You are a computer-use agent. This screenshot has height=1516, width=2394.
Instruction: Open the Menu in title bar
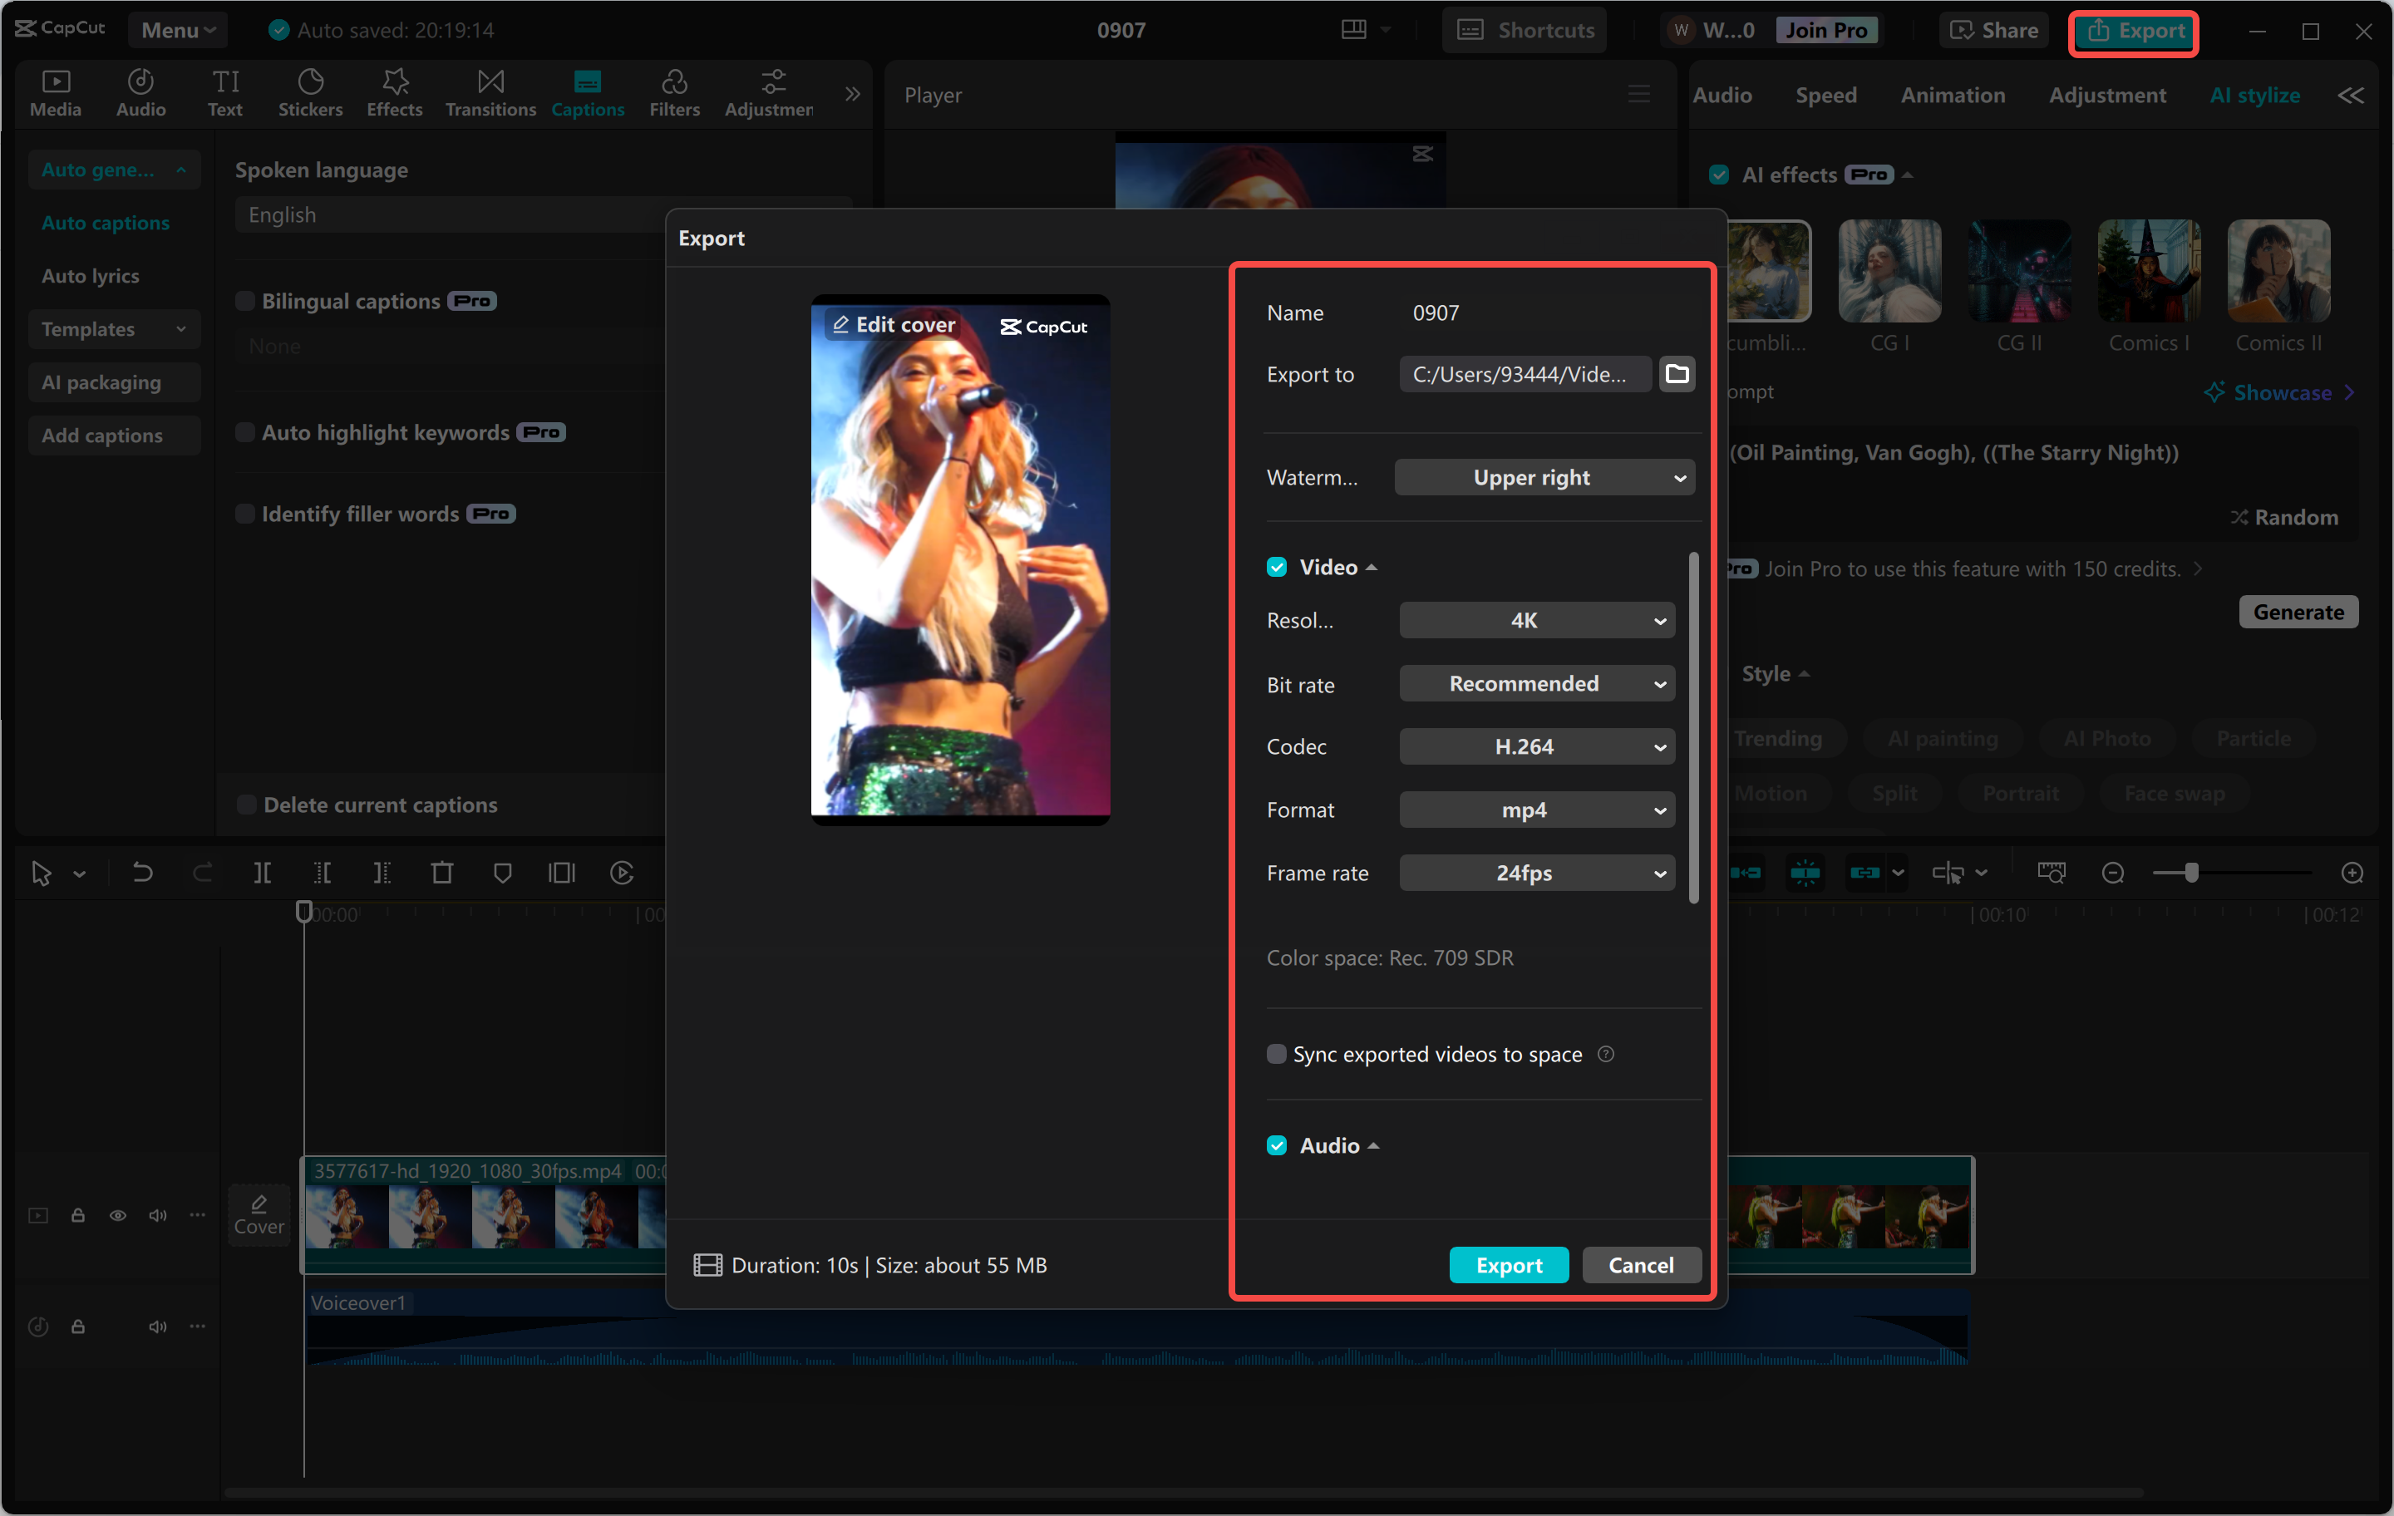[x=177, y=30]
